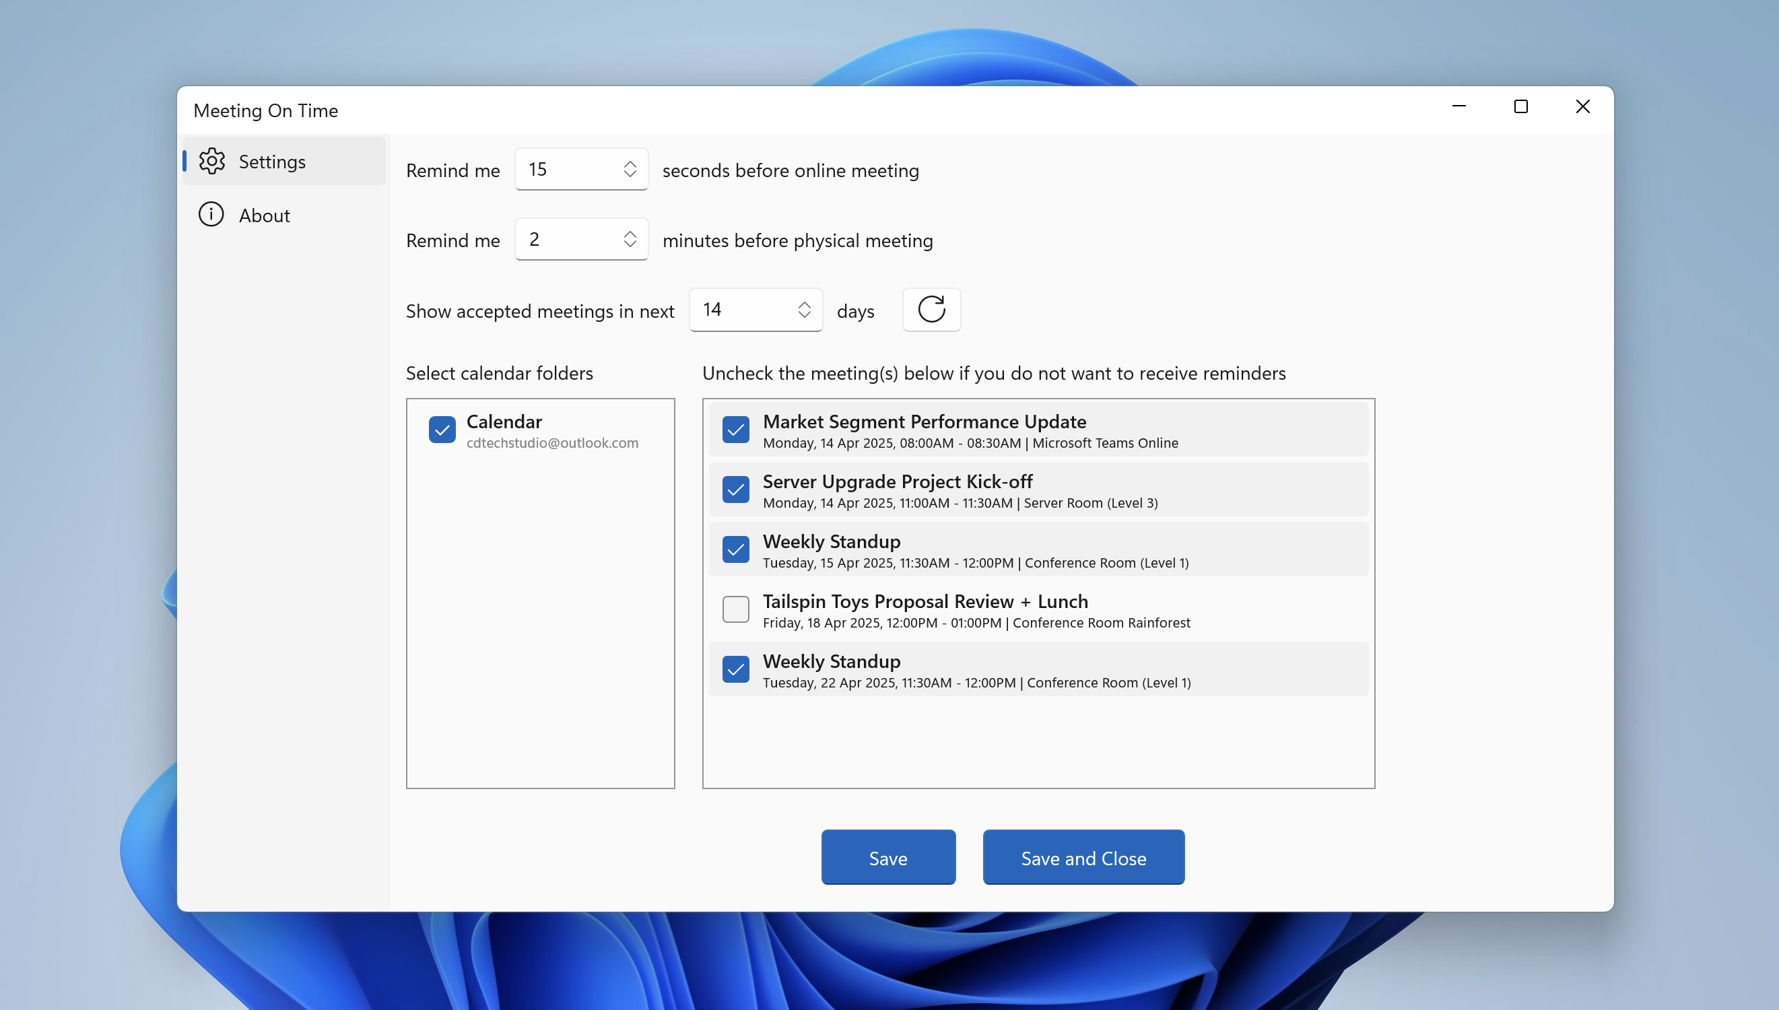Select the Settings navigation item
The width and height of the screenshot is (1779, 1010).
tap(272, 162)
